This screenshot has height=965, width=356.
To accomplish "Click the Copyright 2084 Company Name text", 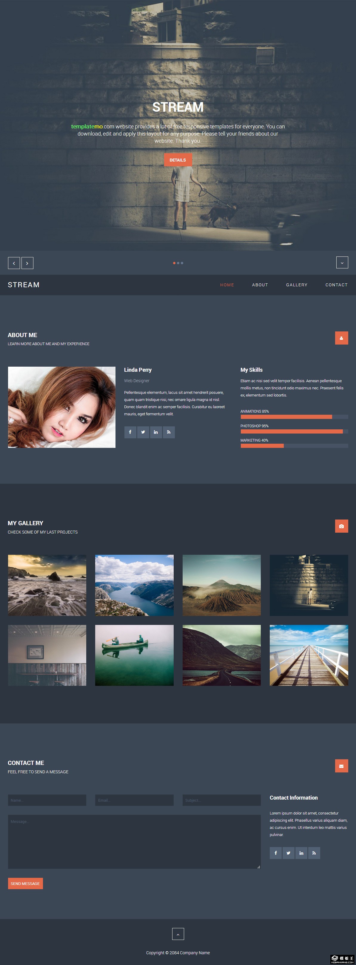I will point(178,953).
